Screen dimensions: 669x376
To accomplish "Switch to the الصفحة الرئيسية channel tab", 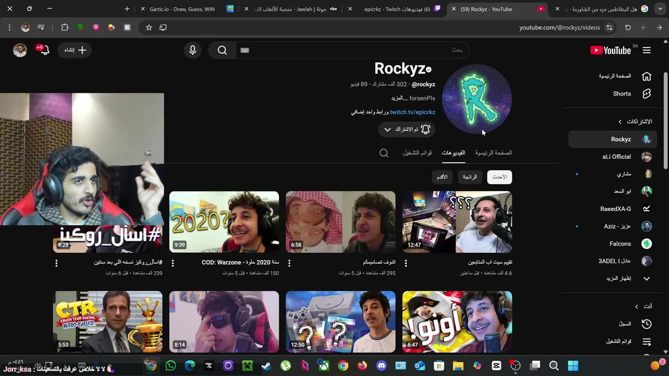I will pos(493,152).
